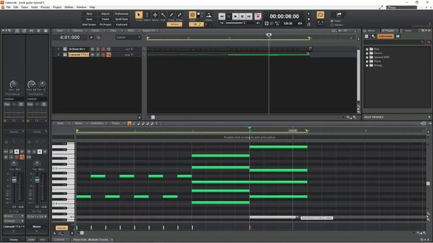This screenshot has width=433, height=243.
Task: Open Preferences
Action: [122, 13]
